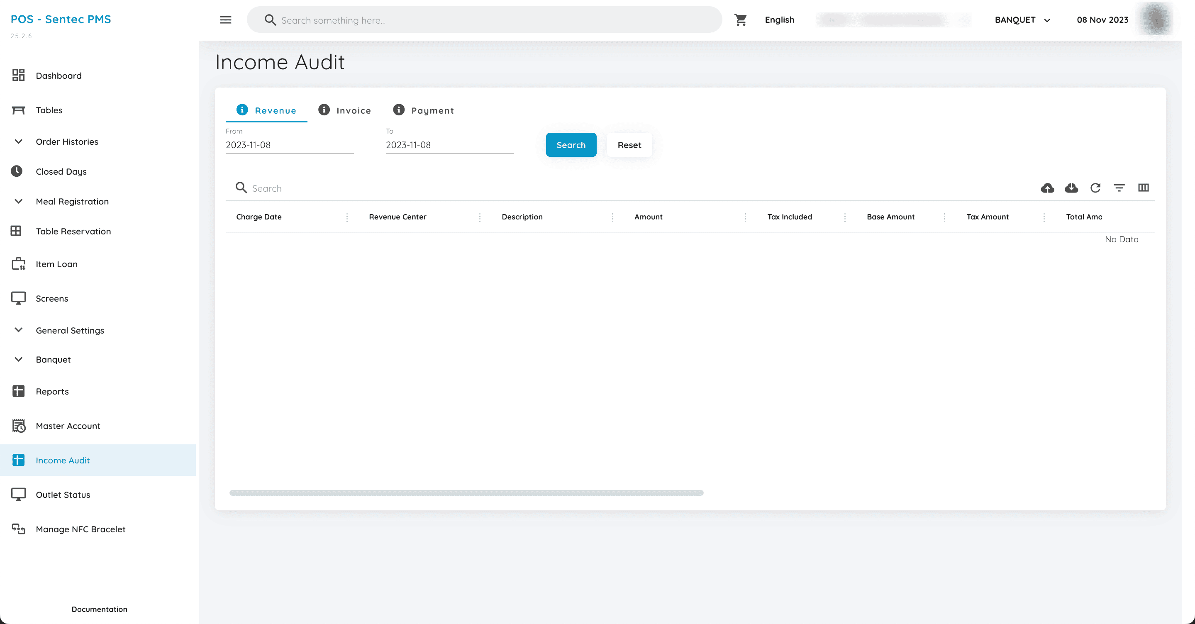Viewport: 1195px width, 624px height.
Task: Toggle the hamburger menu icon
Action: (x=225, y=20)
